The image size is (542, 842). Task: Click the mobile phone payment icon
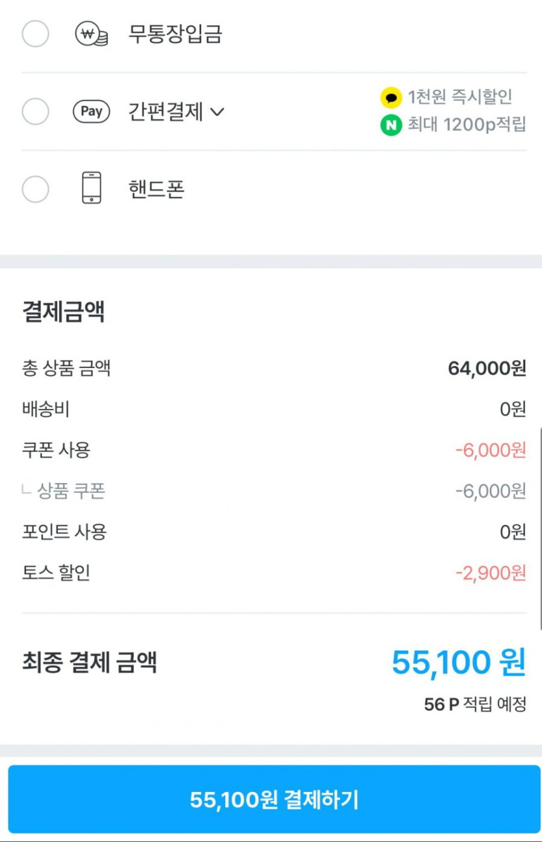pyautogui.click(x=92, y=188)
